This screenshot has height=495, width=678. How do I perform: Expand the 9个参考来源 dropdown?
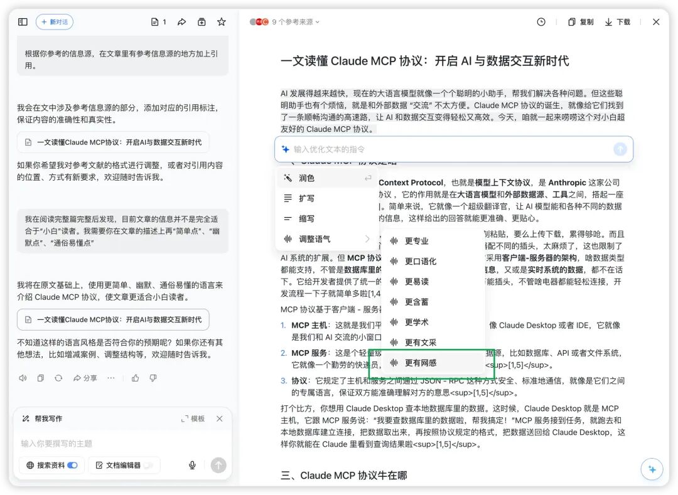285,21
